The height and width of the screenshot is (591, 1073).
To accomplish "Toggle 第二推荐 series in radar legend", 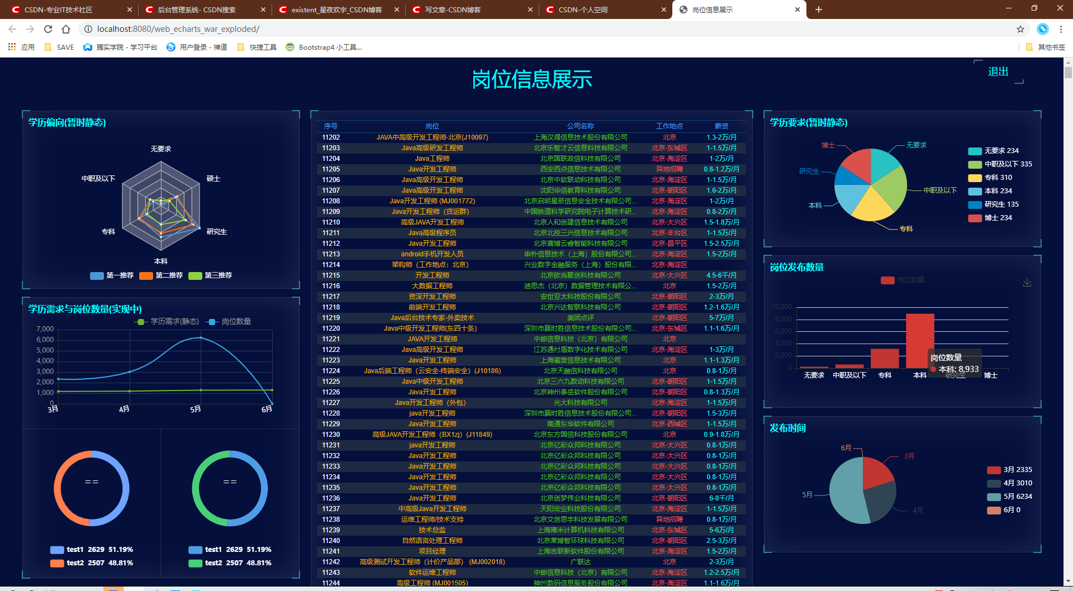I will click(161, 275).
